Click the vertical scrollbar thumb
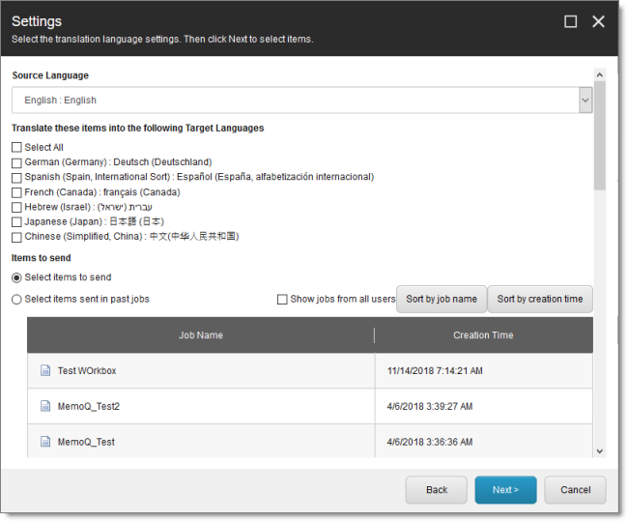This screenshot has width=628, height=522. click(600, 135)
